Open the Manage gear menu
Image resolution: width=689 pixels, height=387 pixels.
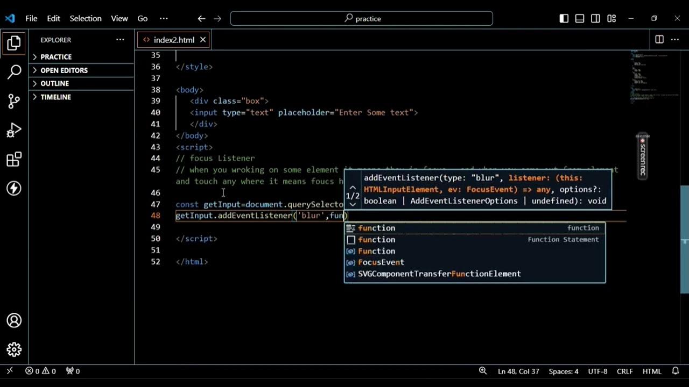(14, 349)
